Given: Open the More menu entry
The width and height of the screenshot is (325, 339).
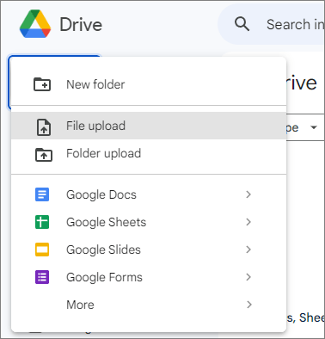Looking at the screenshot, I should [x=149, y=305].
